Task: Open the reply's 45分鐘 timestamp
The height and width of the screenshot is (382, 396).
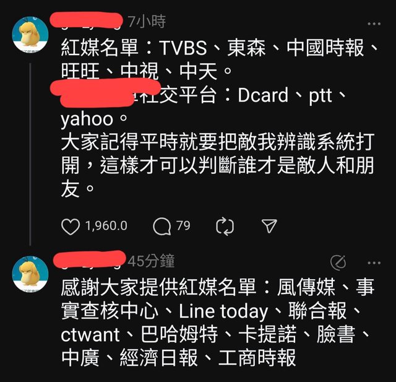Action: click(x=151, y=261)
